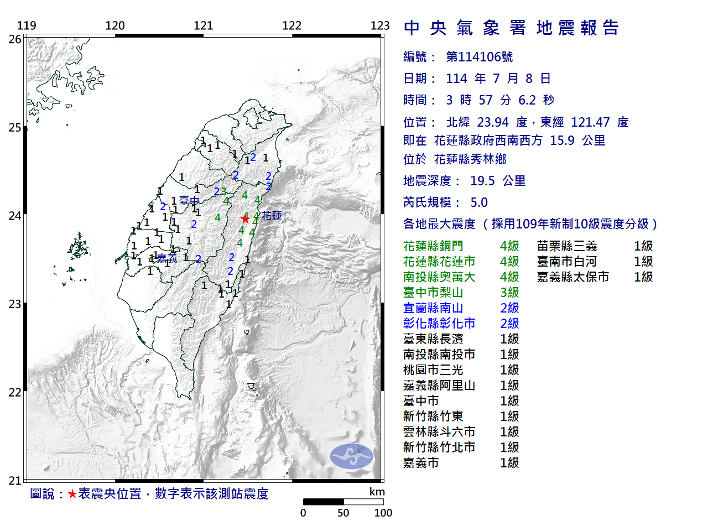Click the intensity row 臺中市梨山 3級
708x531 pixels.
tap(461, 293)
